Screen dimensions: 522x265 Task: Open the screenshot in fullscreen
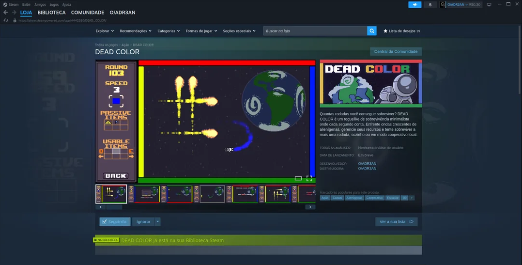(309, 178)
